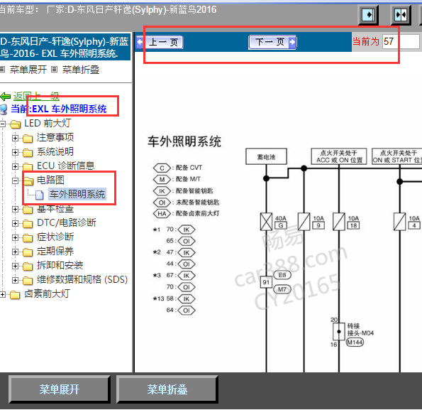The height and width of the screenshot is (415, 422).
Task: Expand 维修数据和规格 (SDS) folder
Action: pyautogui.click(x=15, y=280)
